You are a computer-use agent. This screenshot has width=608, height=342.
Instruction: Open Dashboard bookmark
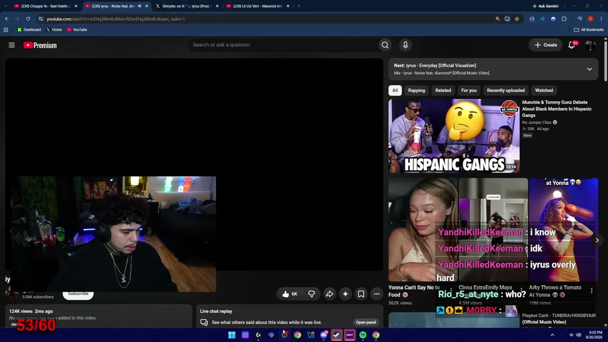click(29, 29)
